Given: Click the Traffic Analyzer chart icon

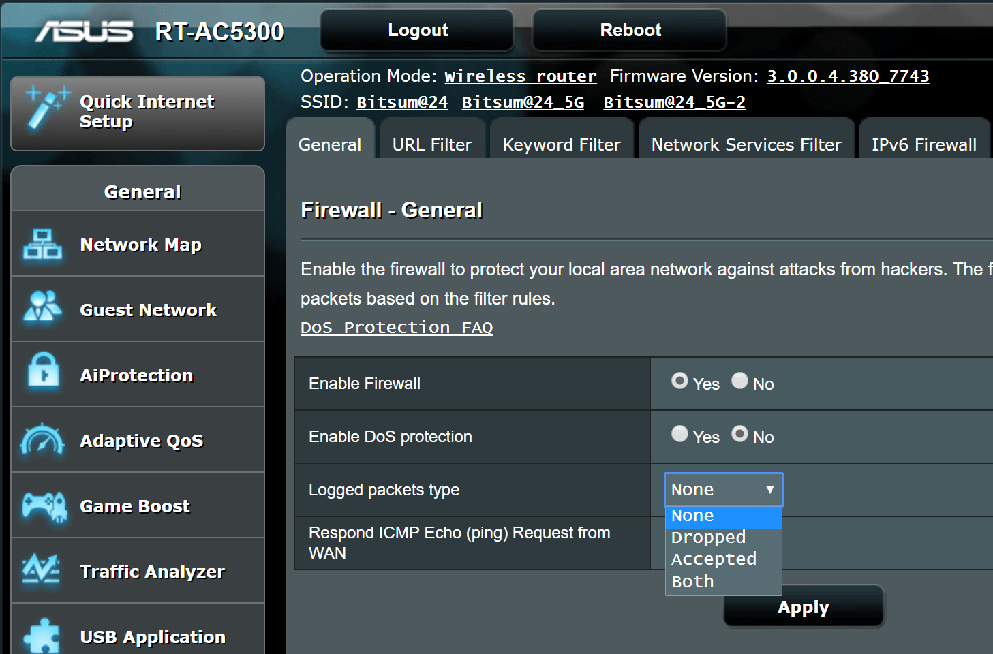Looking at the screenshot, I should click(41, 569).
